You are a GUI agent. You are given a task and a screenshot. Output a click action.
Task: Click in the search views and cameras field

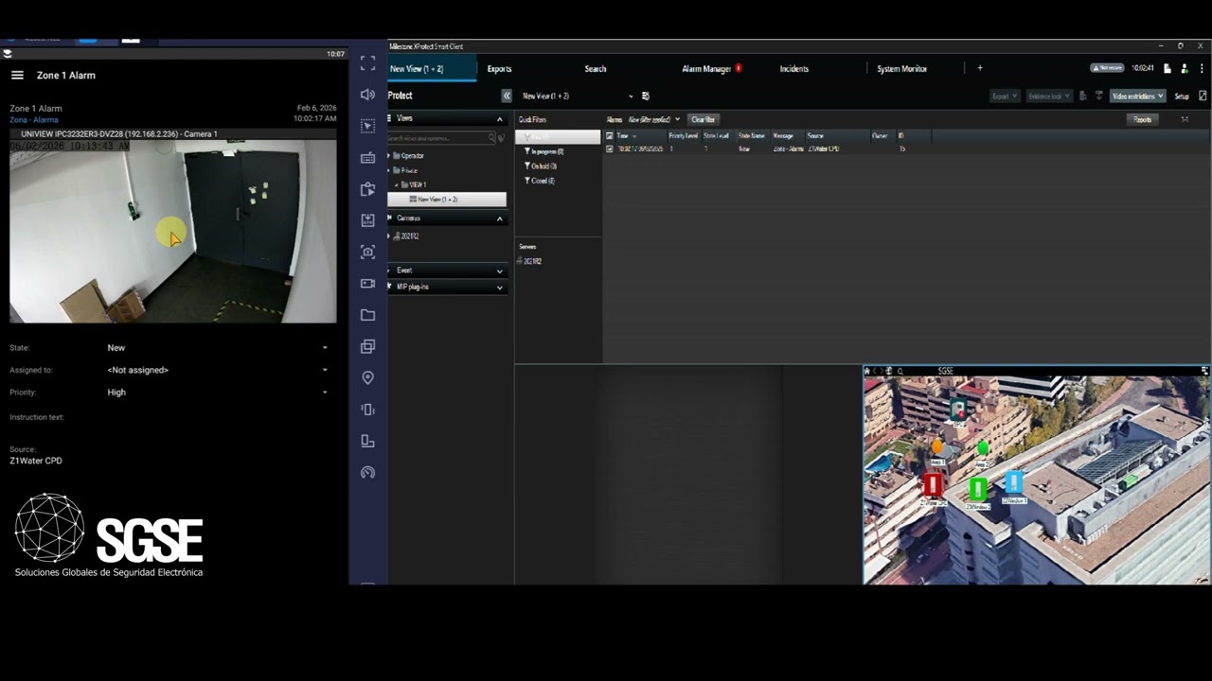[x=440, y=138]
